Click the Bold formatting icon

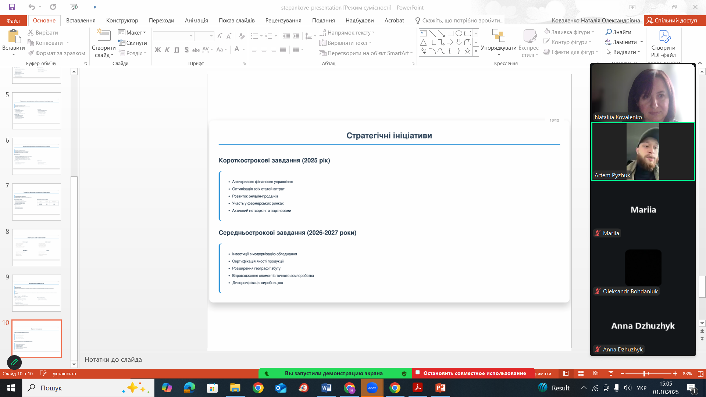tap(158, 50)
